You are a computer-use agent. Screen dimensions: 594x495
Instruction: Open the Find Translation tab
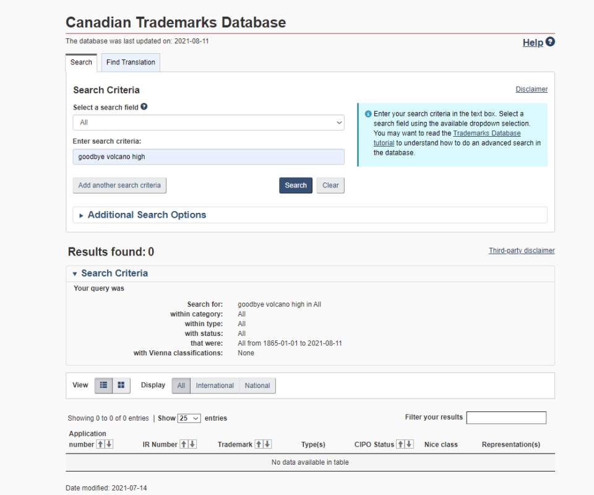pyautogui.click(x=131, y=62)
